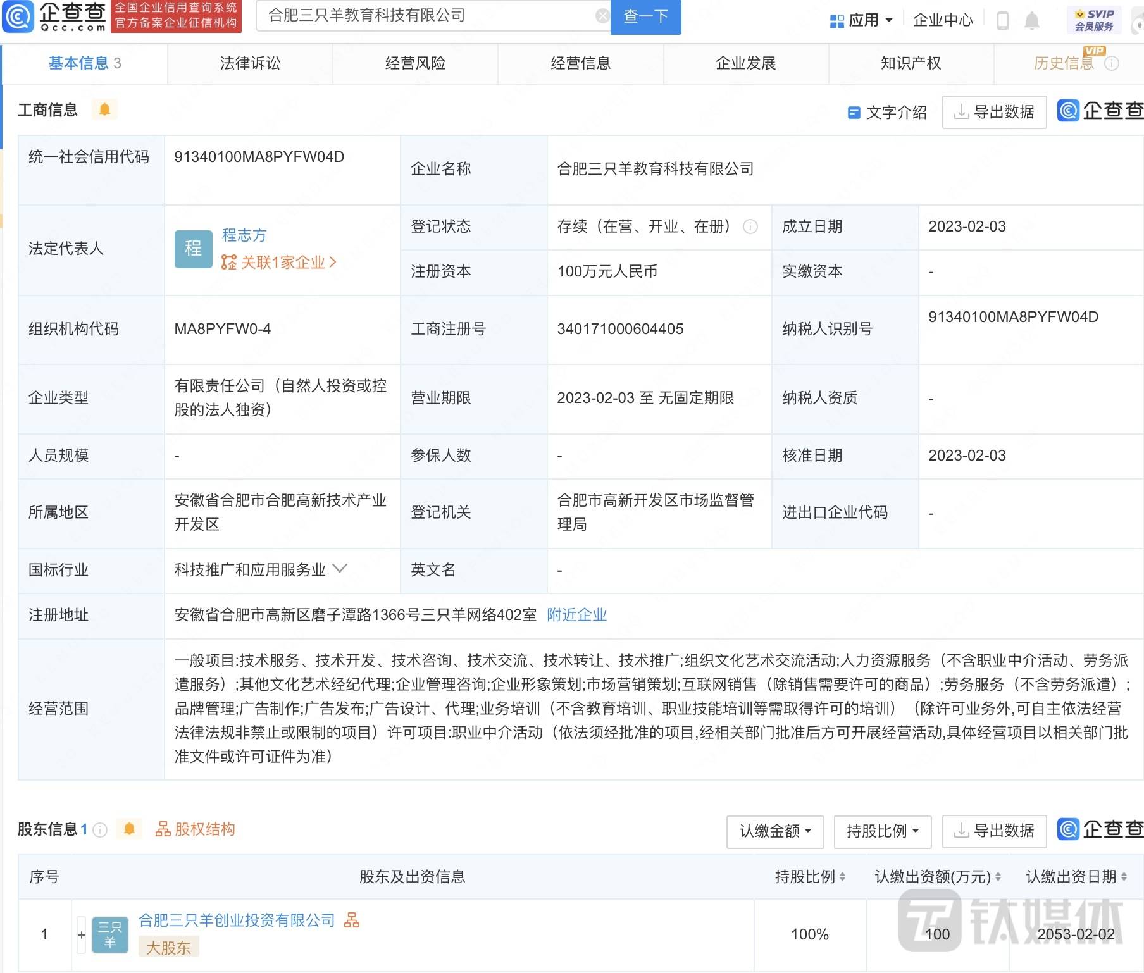Open the 持股比例 filter dropdown

[883, 831]
